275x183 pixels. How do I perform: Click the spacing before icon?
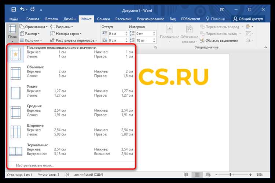click(132, 33)
